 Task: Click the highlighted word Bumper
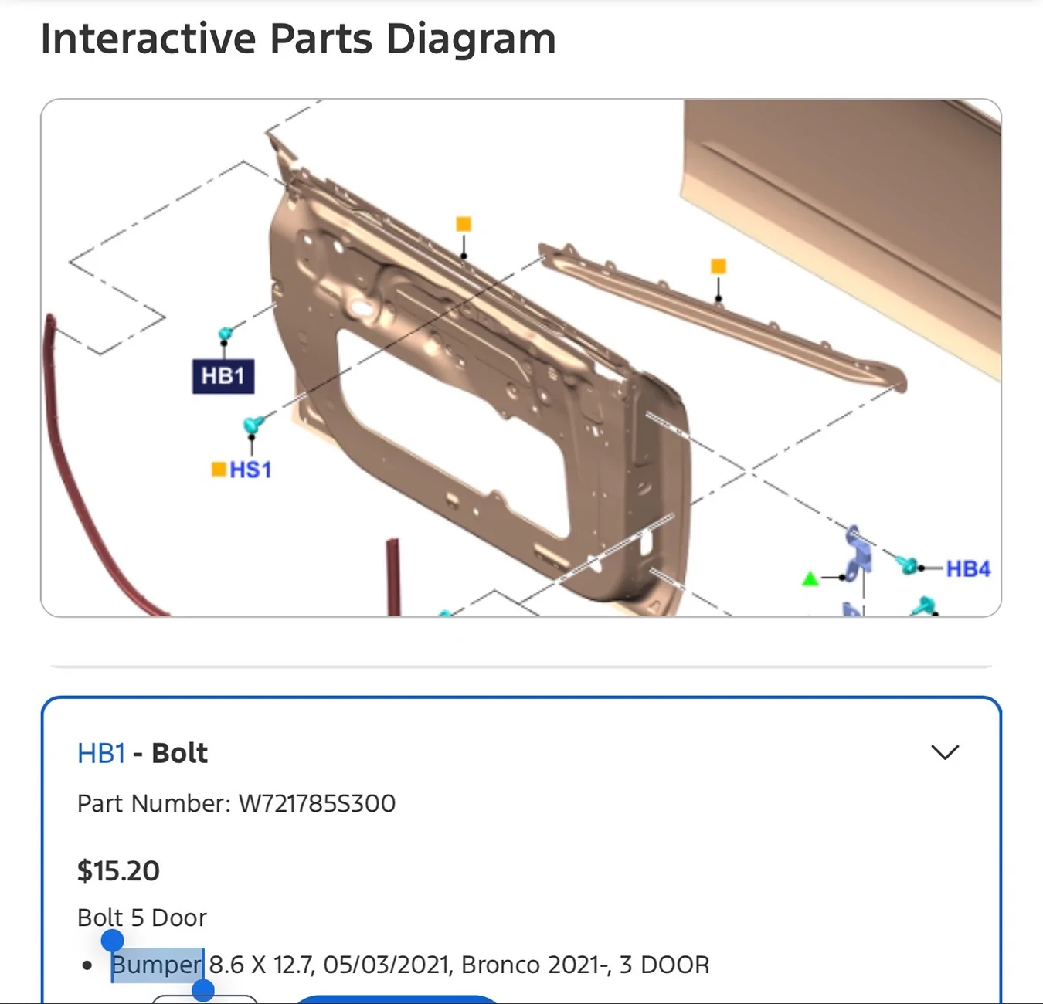[157, 965]
